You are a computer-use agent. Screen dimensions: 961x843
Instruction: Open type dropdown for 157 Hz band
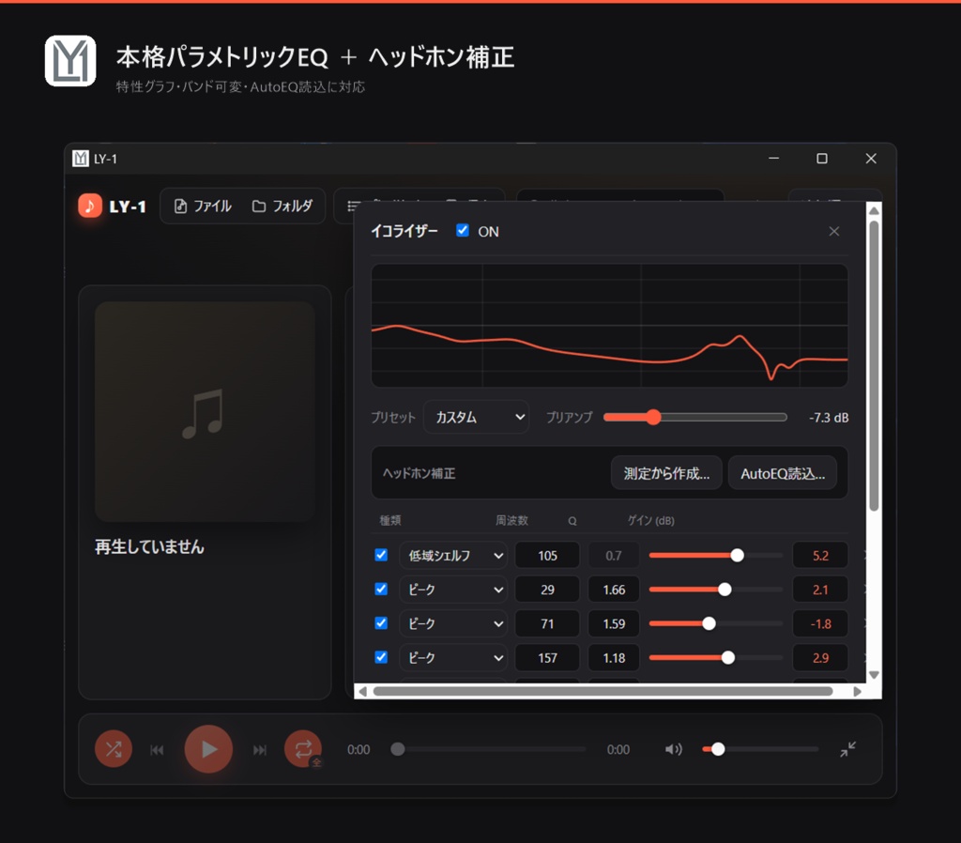pos(453,658)
